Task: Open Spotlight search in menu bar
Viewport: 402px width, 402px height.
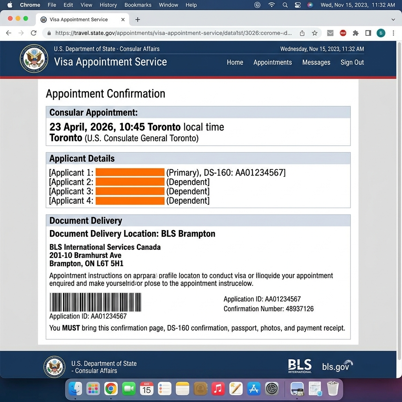Action: pos(285,5)
